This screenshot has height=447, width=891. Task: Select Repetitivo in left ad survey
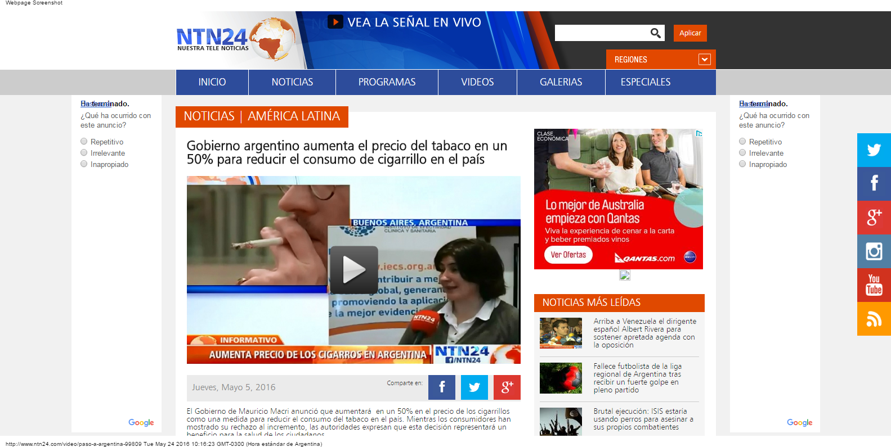(x=84, y=142)
